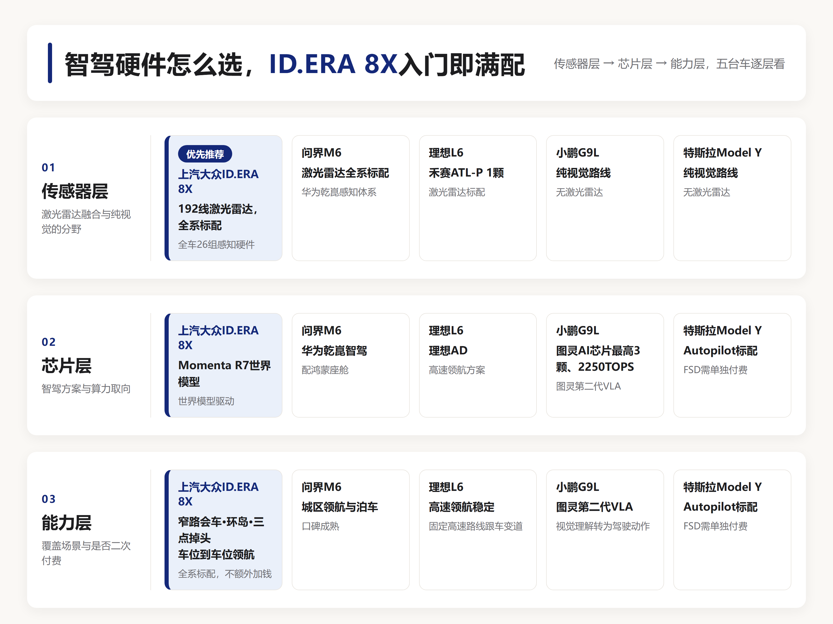
Task: Select 激光雷达全系标配 in 问界M6 card
Action: coord(345,173)
